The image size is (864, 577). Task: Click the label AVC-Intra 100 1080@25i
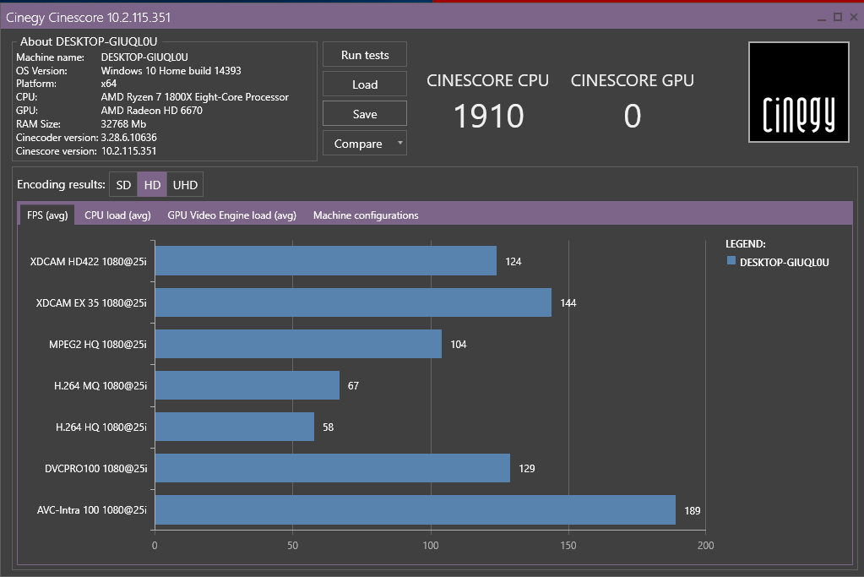click(92, 509)
